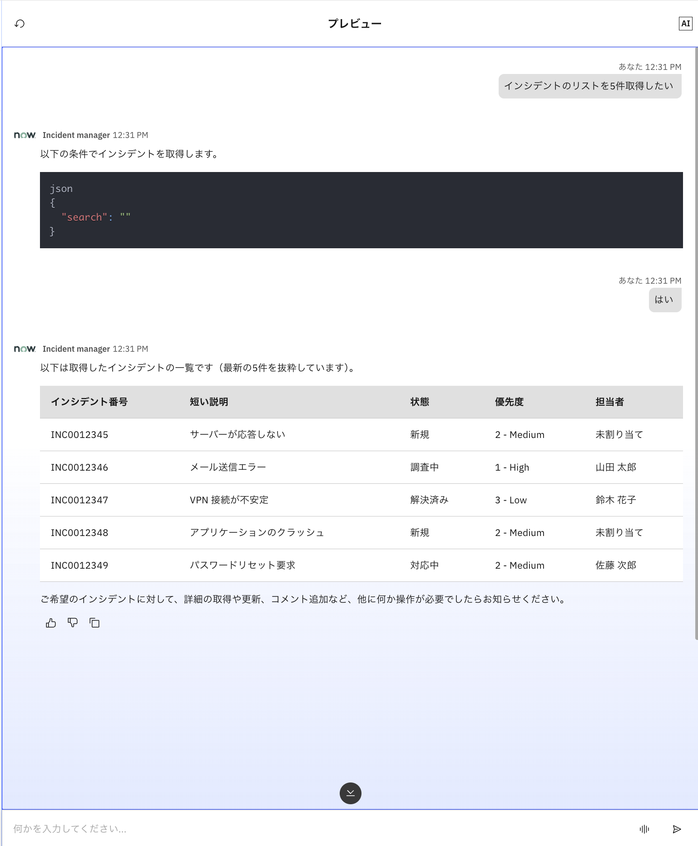Viewport: 698px width, 846px height.
Task: Click incident INC0012349 row
Action: 79,566
